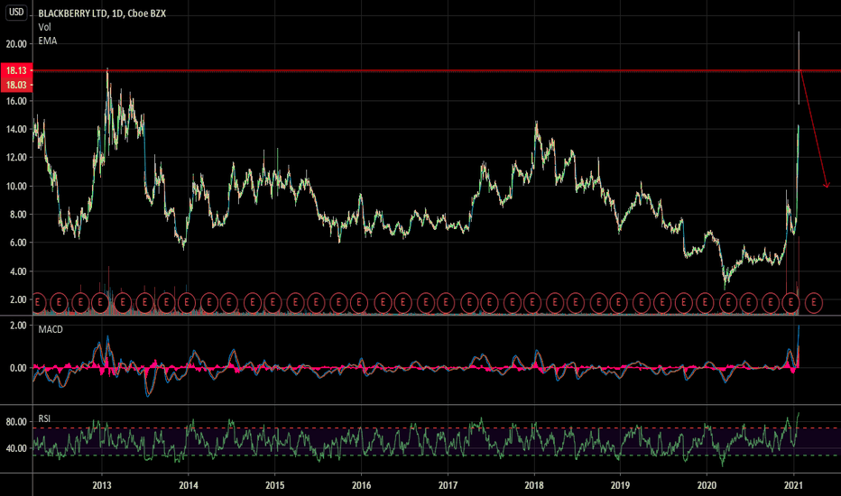Click 2014 on the time axis
This screenshot has width=841, height=496.
189,485
